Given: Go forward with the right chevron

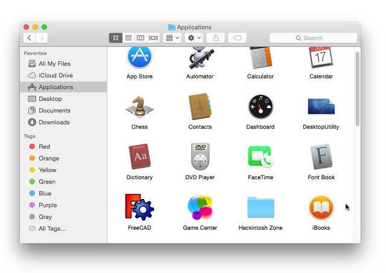Looking at the screenshot, I should [x=42, y=38].
